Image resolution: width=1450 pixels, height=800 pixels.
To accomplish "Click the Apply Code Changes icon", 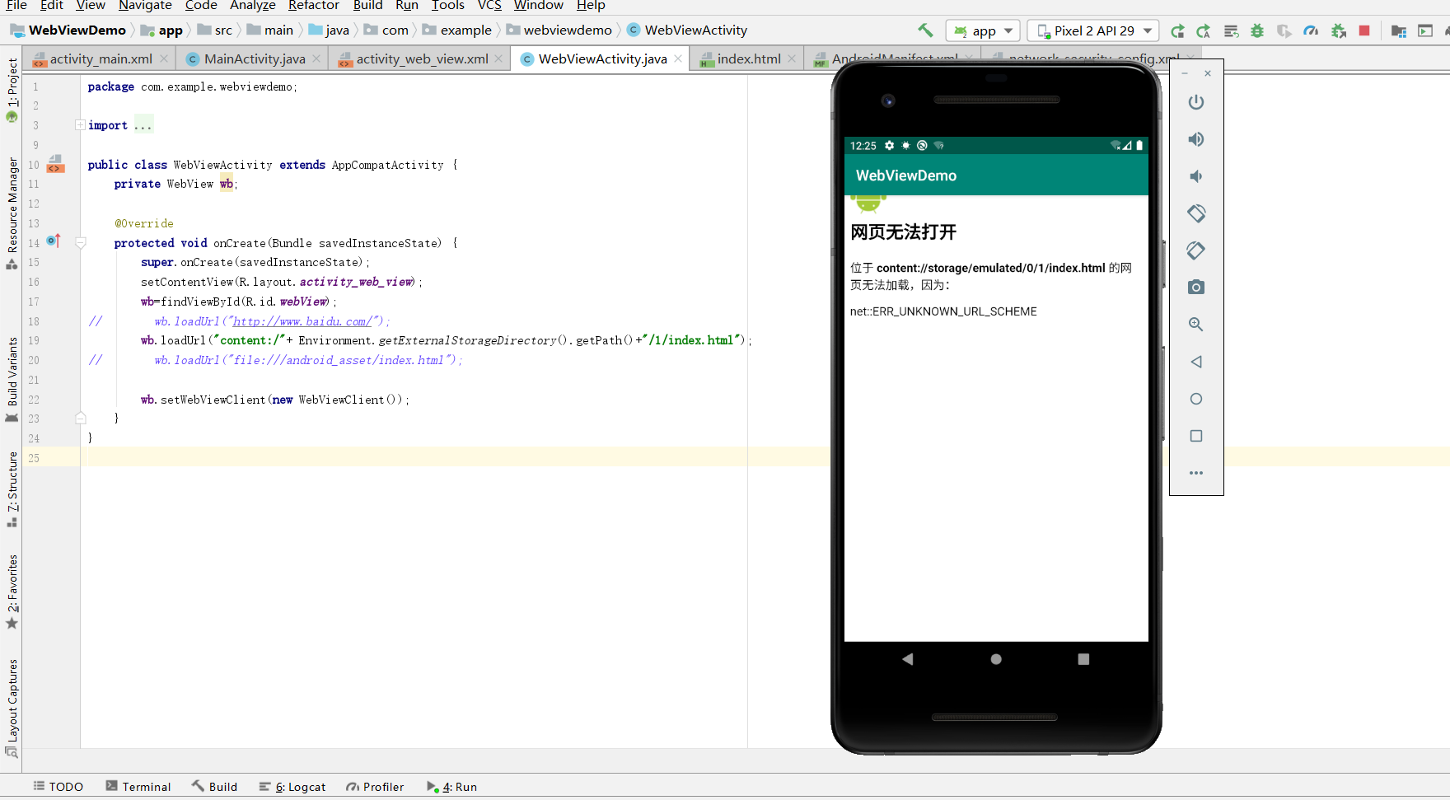I will (1231, 30).
